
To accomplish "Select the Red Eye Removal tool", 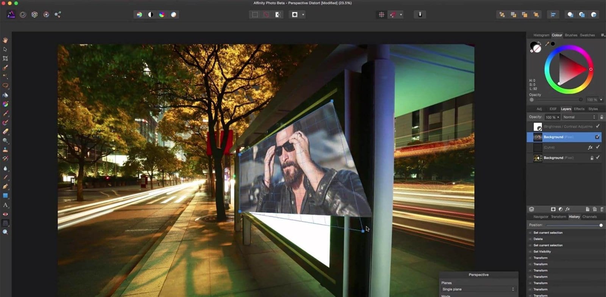I will point(5,214).
